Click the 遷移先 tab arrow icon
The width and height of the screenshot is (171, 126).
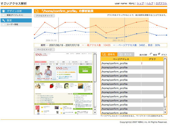click(104, 54)
